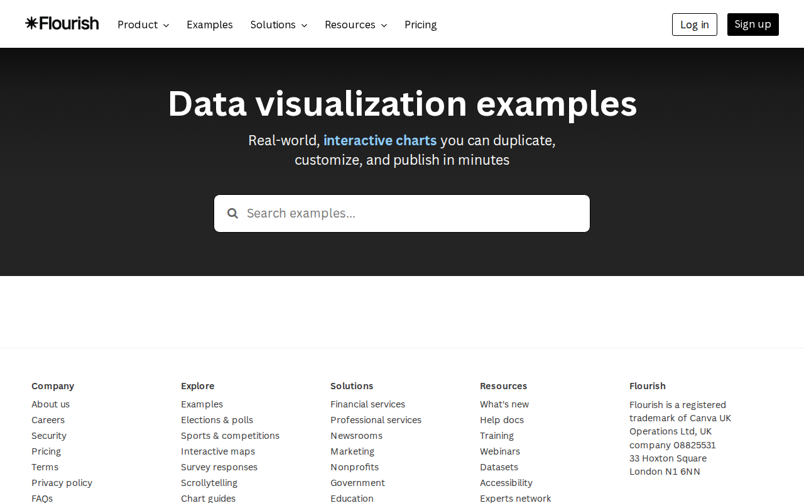Open the What's new link
The height and width of the screenshot is (503, 804).
[x=504, y=404]
